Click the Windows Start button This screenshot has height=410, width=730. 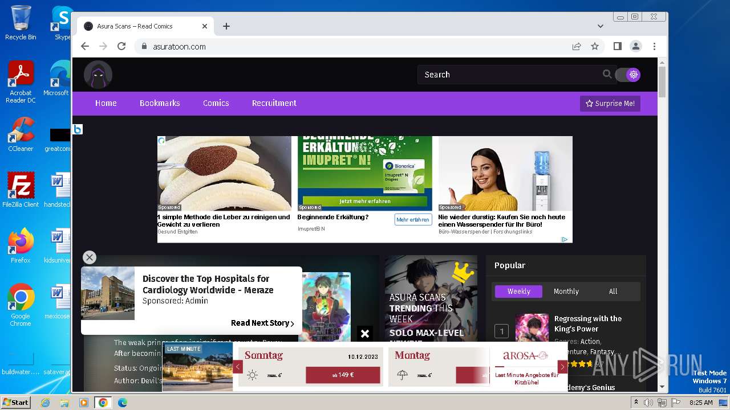point(16,402)
